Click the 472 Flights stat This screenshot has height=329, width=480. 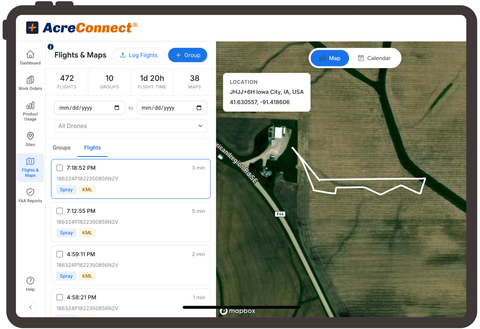click(x=67, y=82)
